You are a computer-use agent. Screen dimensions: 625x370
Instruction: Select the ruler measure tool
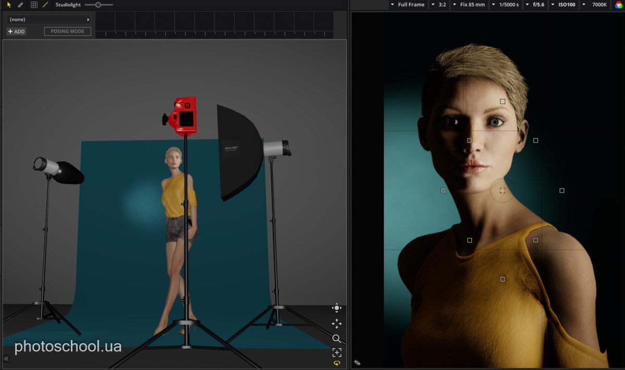click(20, 5)
